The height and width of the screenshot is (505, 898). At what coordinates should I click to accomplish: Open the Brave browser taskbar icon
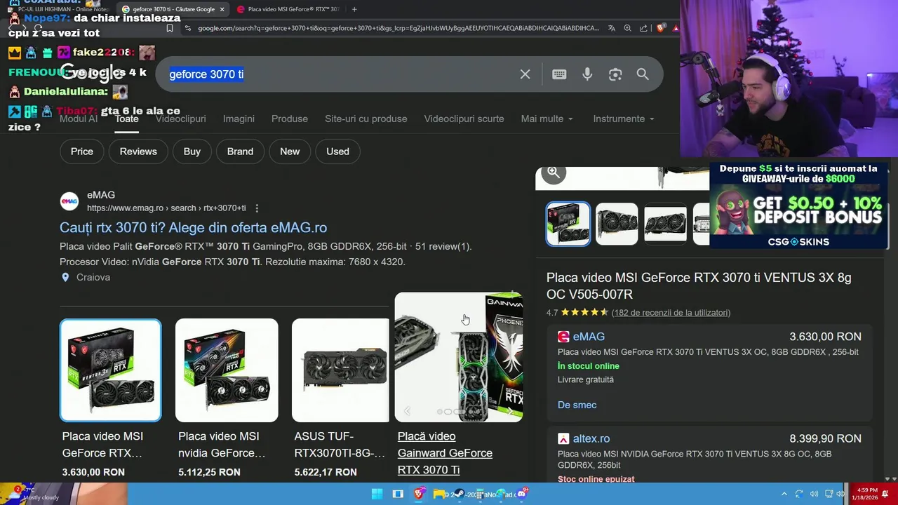[x=419, y=494]
